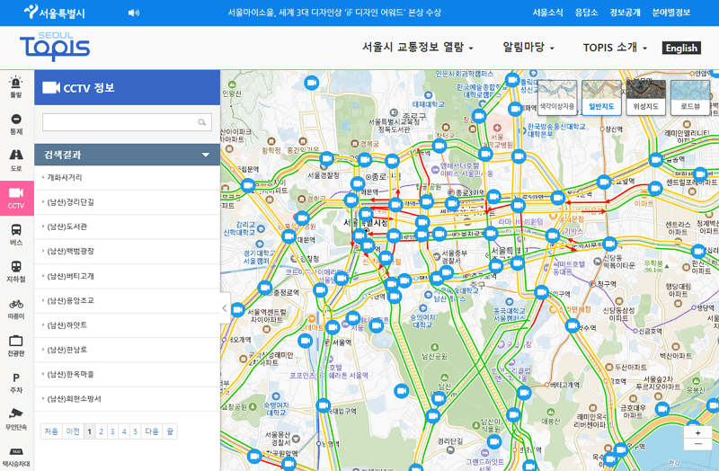Open CCTV marker near 인왕산 at top
This screenshot has height=471, width=719.
point(311,83)
